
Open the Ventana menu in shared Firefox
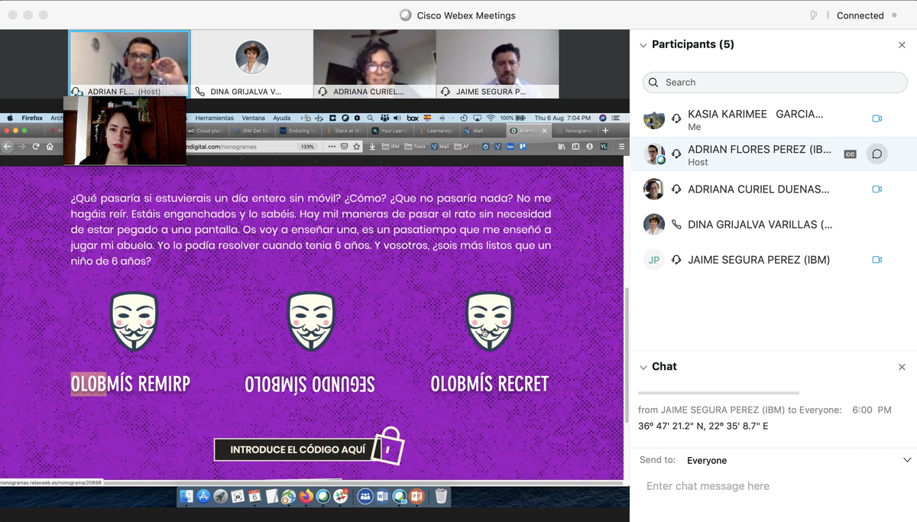click(x=254, y=118)
